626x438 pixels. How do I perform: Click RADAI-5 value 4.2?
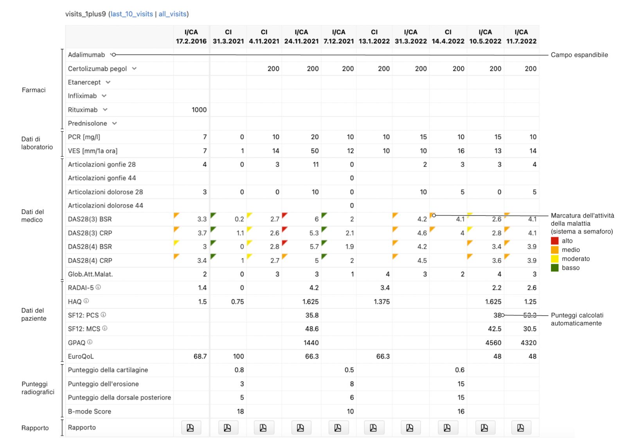click(314, 288)
